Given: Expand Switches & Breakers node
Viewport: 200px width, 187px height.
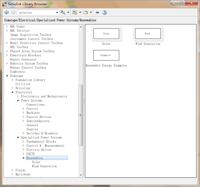Looking at the screenshot, I should pyautogui.click(x=24, y=133).
